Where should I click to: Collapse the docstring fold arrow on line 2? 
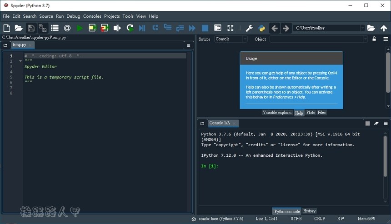tap(20, 61)
